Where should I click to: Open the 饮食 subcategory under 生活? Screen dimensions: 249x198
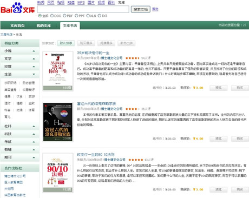tap(19, 96)
